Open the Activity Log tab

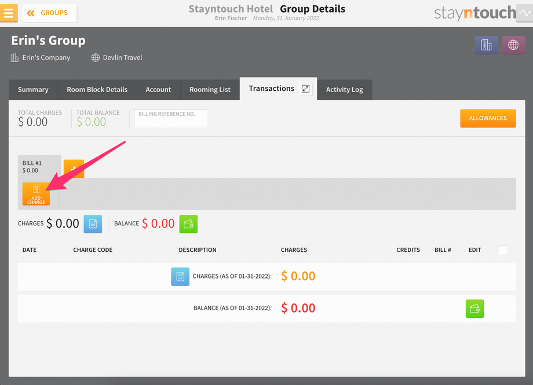coord(345,90)
